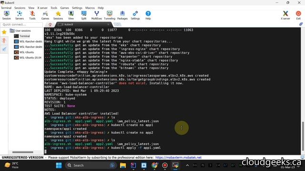Open the Tunneling toolbar icon
The height and width of the screenshot is (171, 305).
(x=110, y=15)
